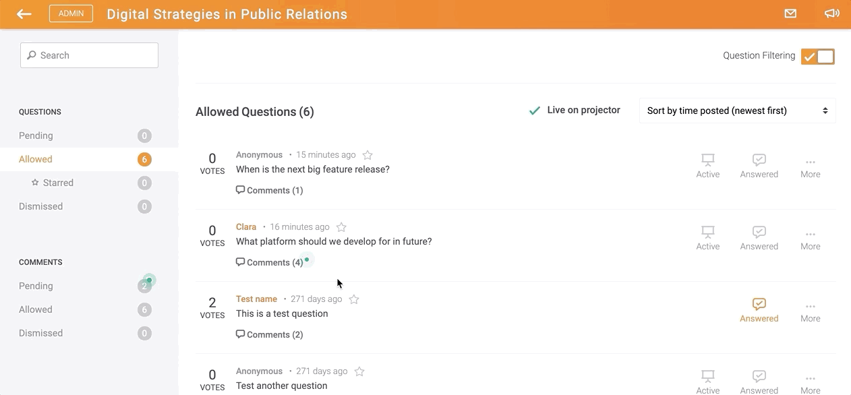Click '16 minutes ago' timestamp
Screen dimensions: 851x395
[x=300, y=227]
